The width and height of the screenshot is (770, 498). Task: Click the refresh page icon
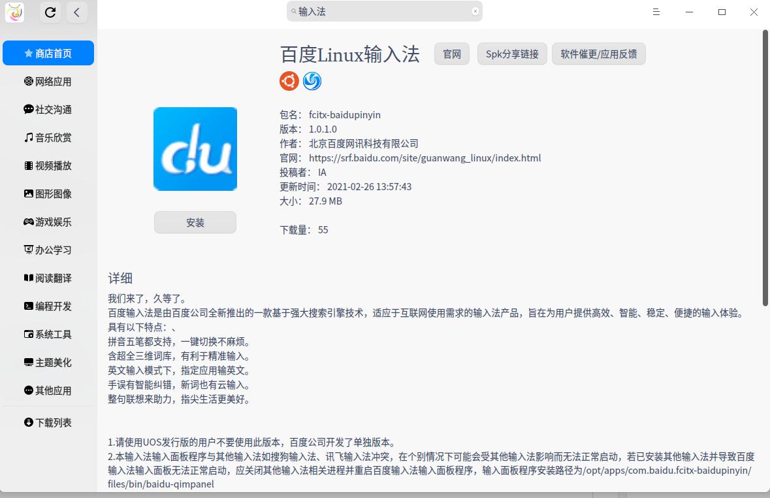pyautogui.click(x=50, y=12)
